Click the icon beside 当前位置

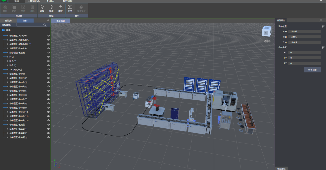(x=323, y=26)
